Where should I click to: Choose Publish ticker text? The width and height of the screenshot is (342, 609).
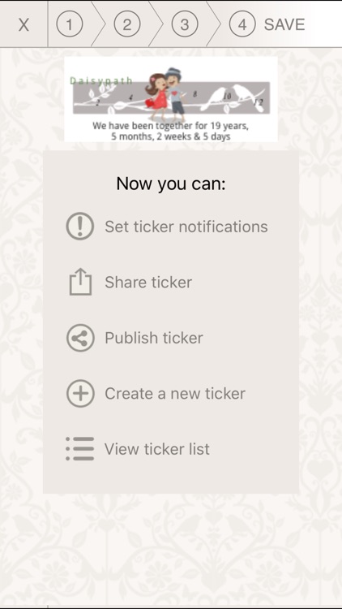tap(153, 338)
